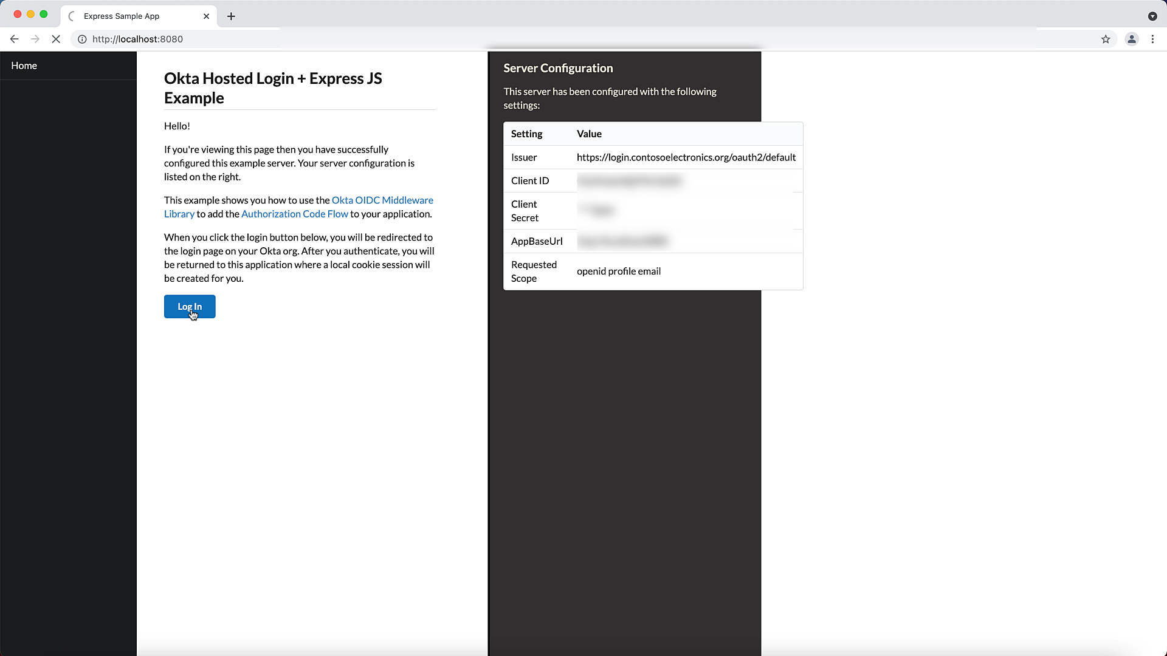The width and height of the screenshot is (1167, 656).
Task: Open the Authorization Code Flow link
Action: (x=294, y=214)
